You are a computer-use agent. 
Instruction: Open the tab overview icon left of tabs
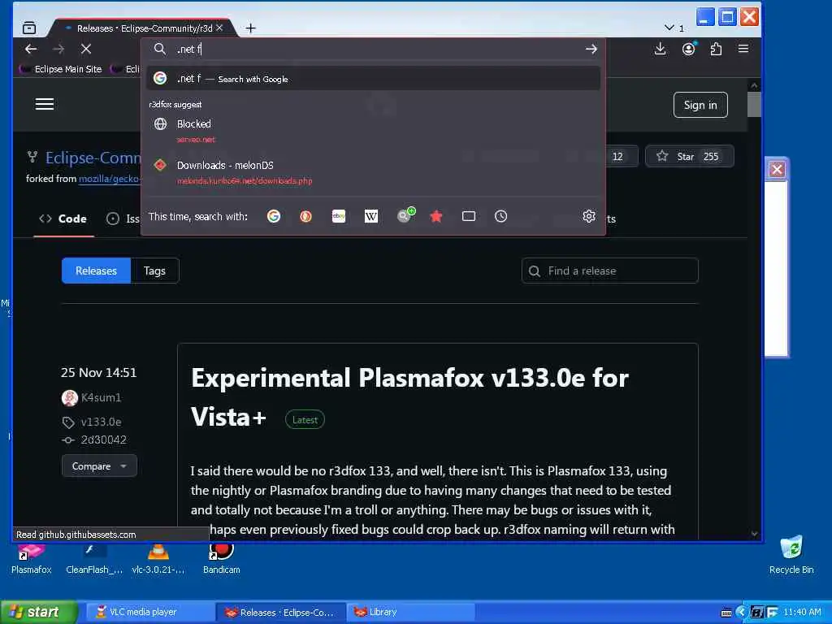[29, 28]
